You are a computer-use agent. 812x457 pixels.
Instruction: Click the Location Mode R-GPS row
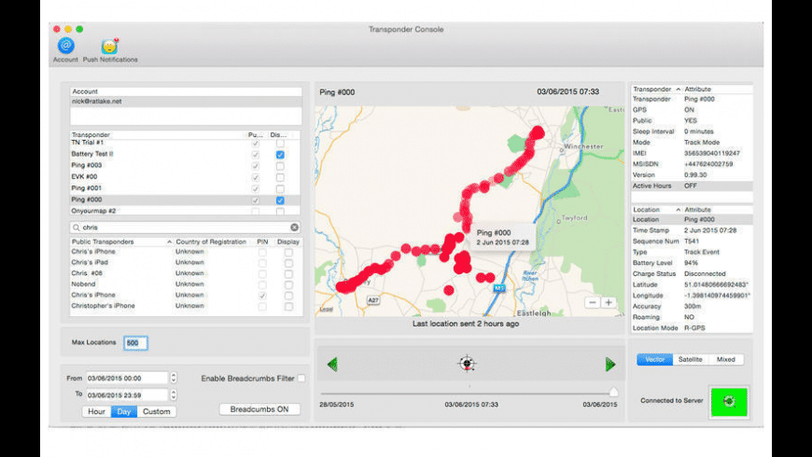(x=692, y=328)
